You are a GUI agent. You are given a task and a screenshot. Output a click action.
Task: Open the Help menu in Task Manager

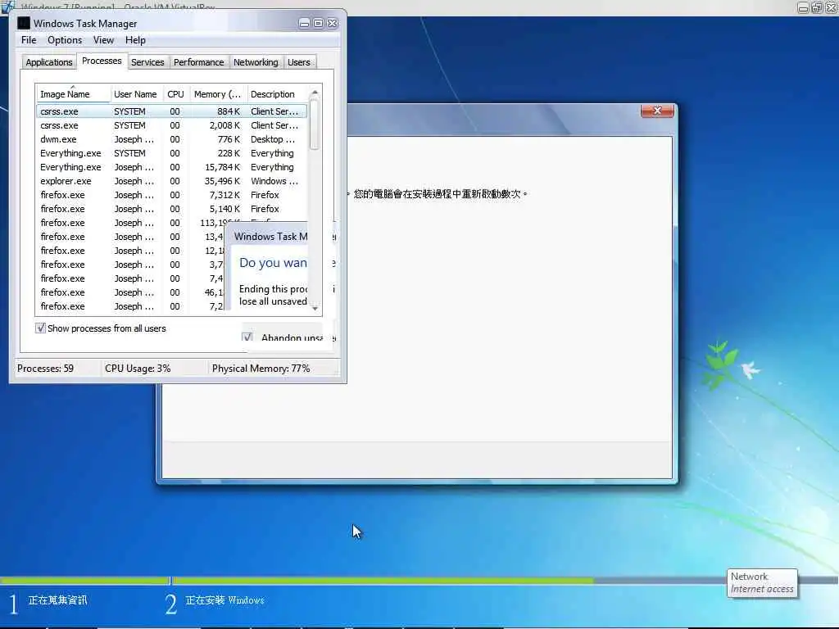tap(135, 40)
